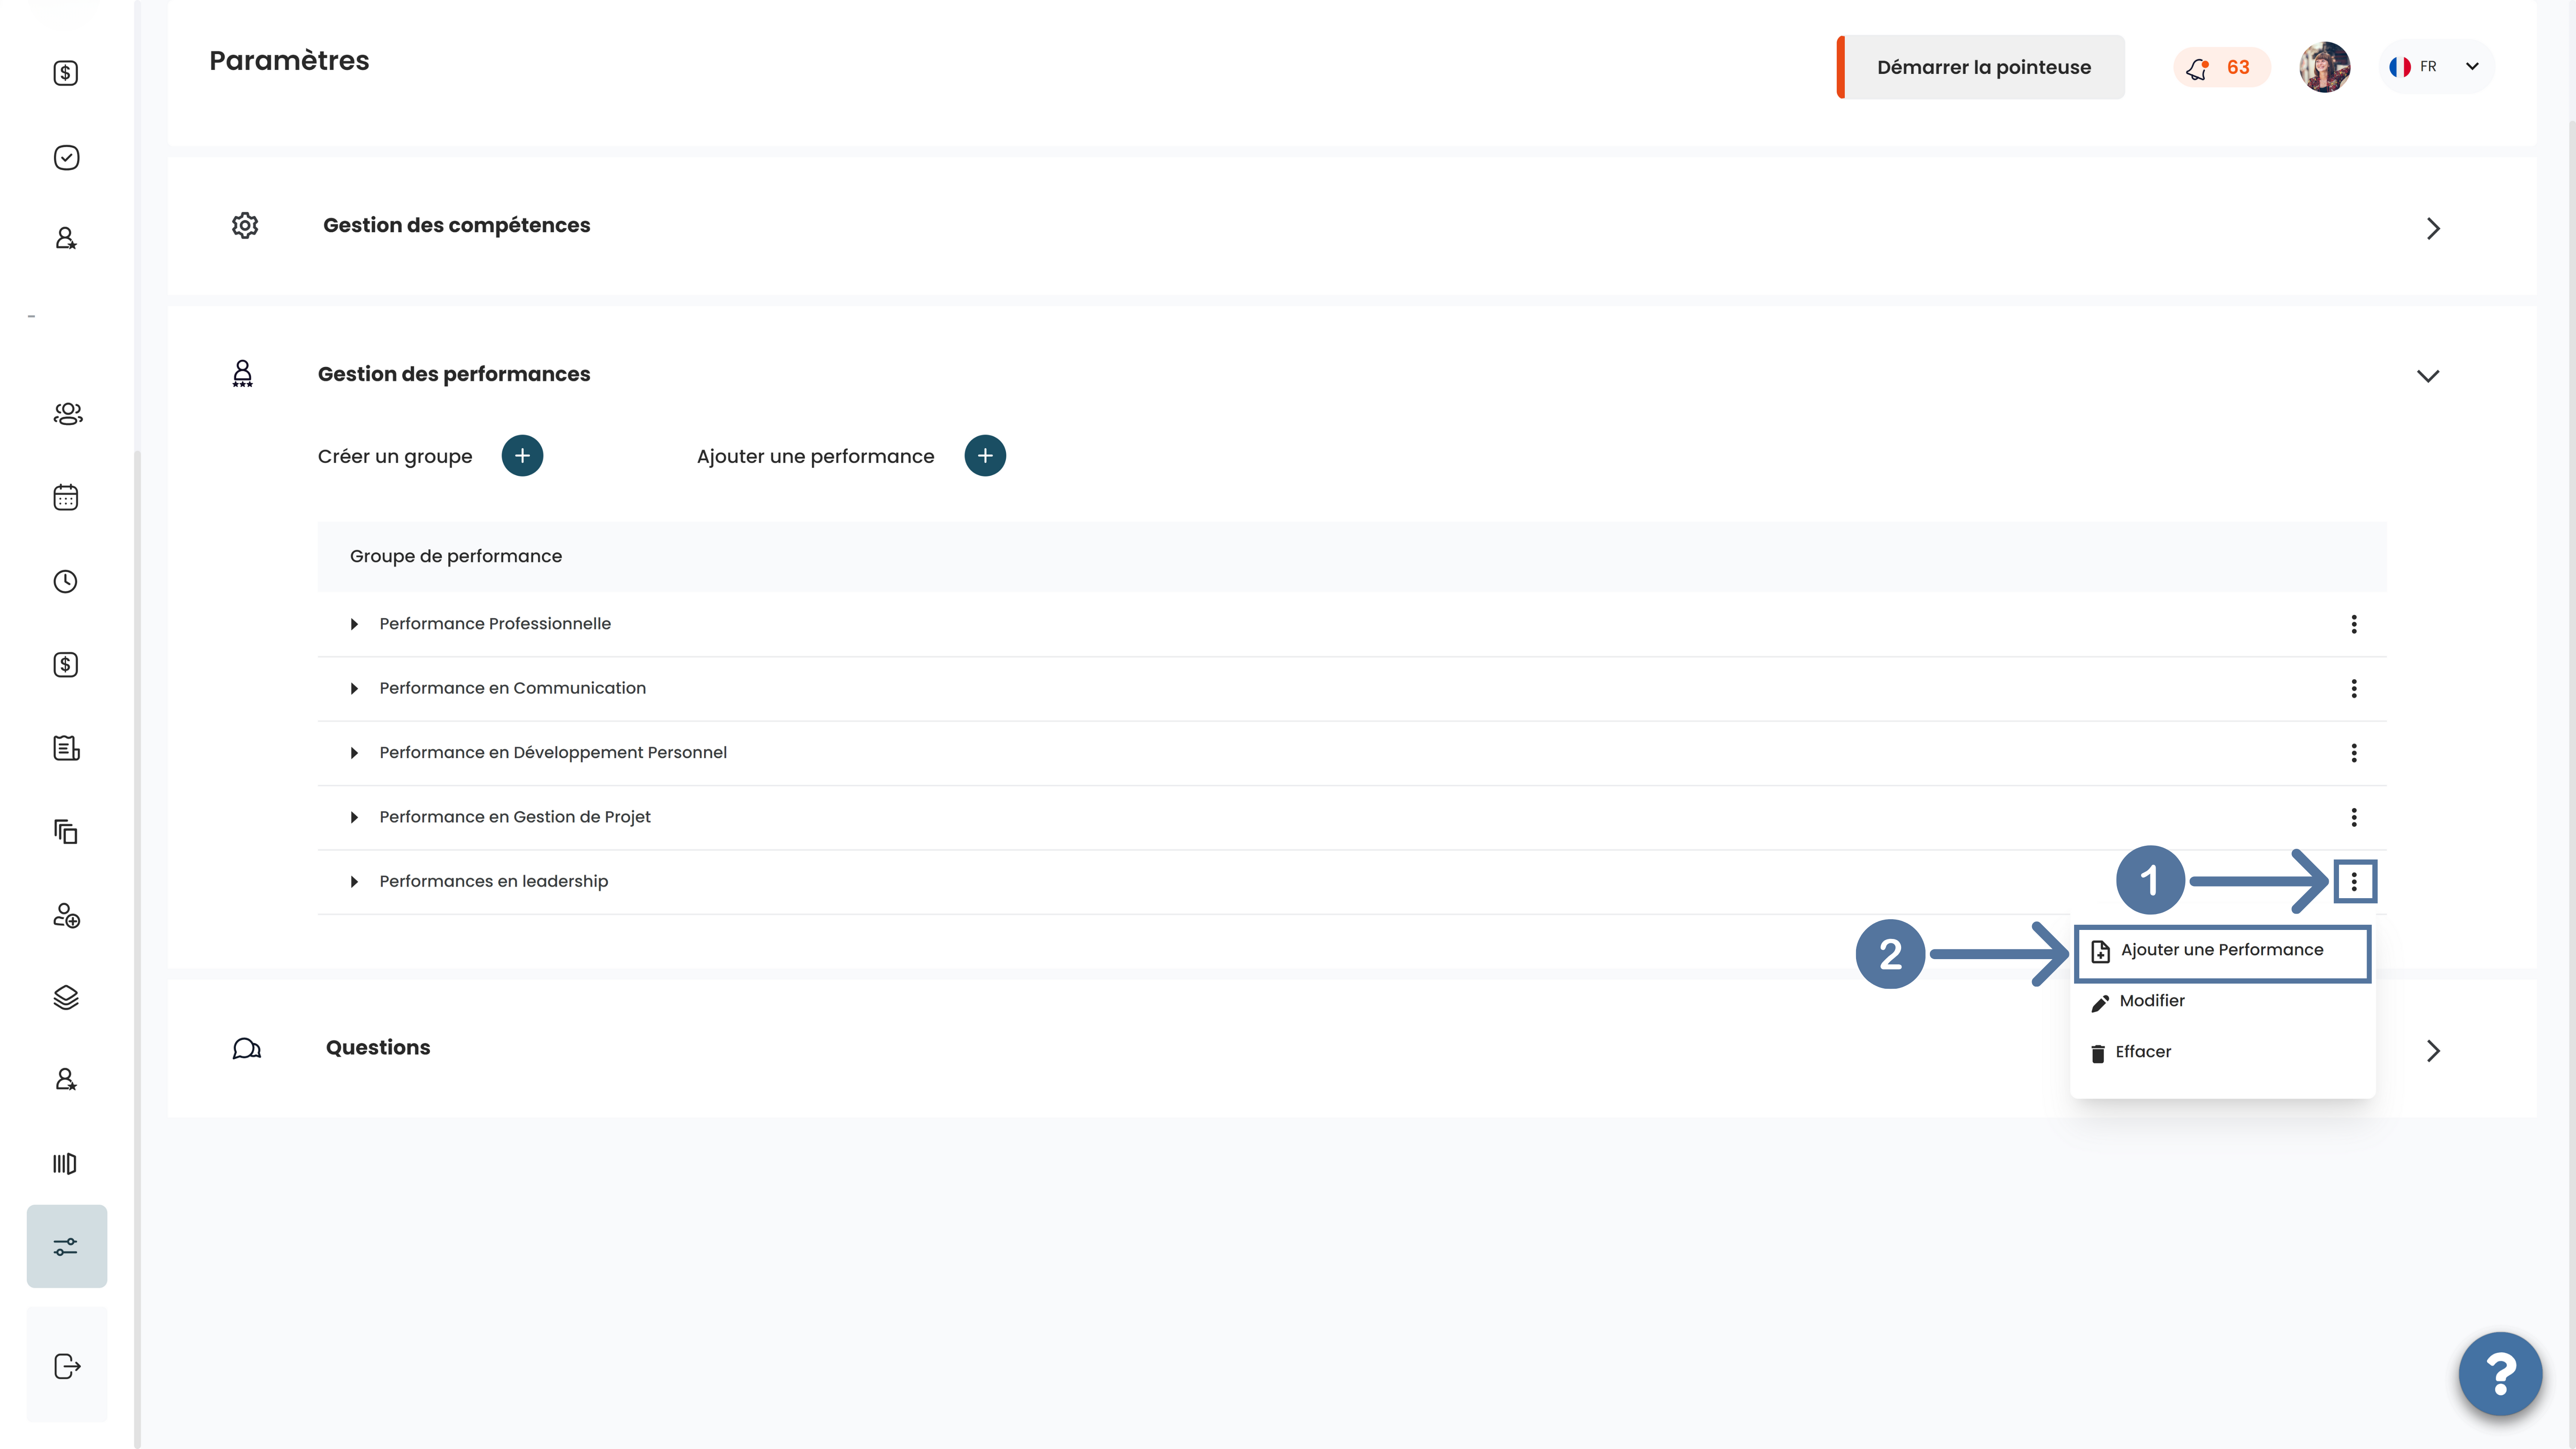Open options menu for Performances en leadership

pyautogui.click(x=2354, y=881)
